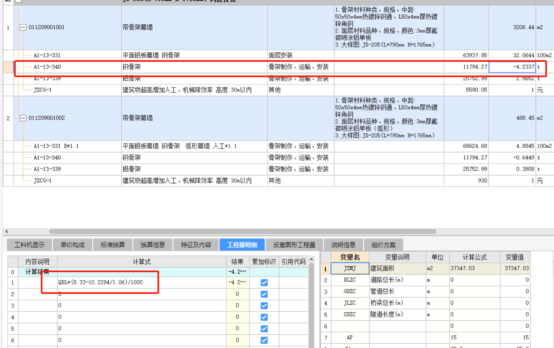Select the A1-13-339 铝骨架 row with 0.3908
The image size is (554, 348).
coord(278,169)
